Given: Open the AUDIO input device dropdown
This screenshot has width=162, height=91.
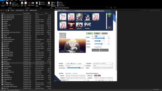Looking at the screenshot, I should tap(75, 76).
